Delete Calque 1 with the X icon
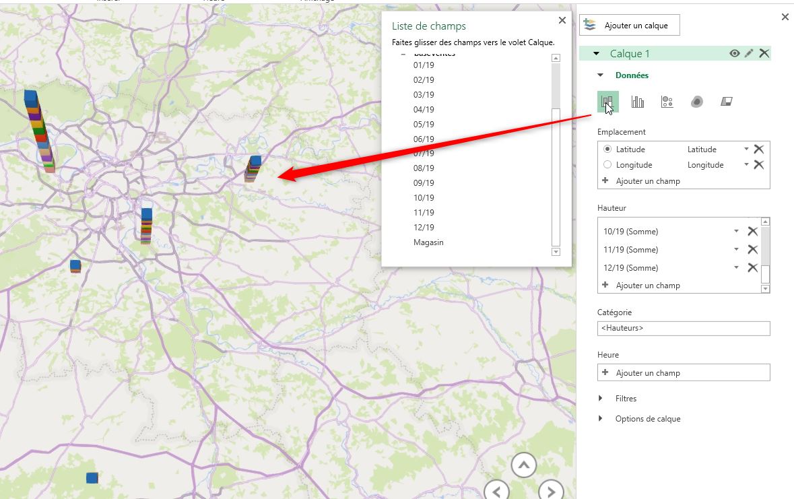Image resolution: width=794 pixels, height=499 pixels. click(x=764, y=53)
